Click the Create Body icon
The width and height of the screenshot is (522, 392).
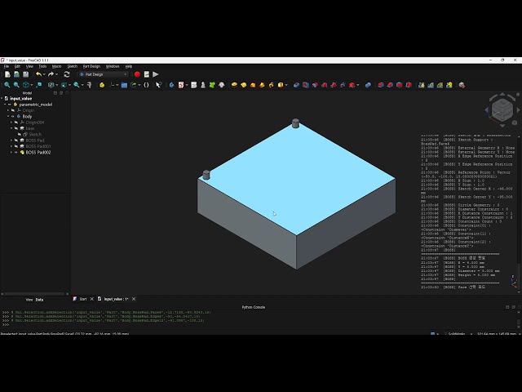(171, 85)
